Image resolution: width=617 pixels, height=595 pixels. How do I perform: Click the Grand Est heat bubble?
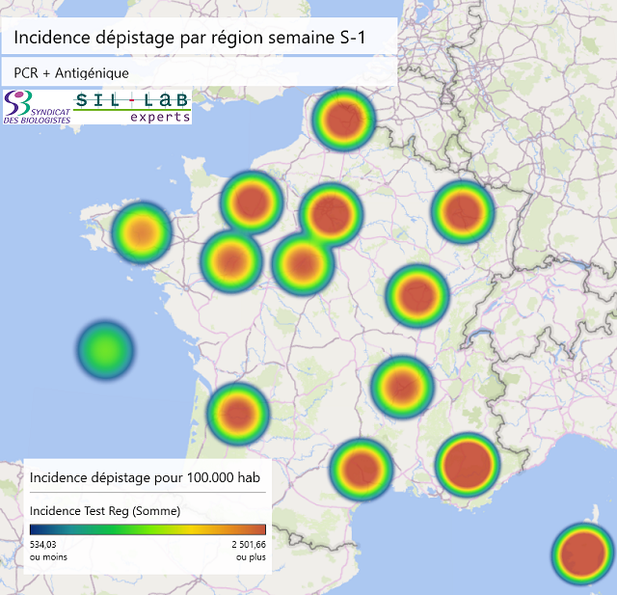(x=463, y=212)
